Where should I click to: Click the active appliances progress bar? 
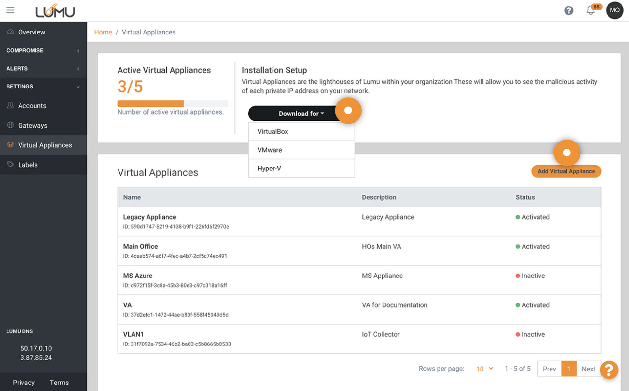tap(173, 104)
